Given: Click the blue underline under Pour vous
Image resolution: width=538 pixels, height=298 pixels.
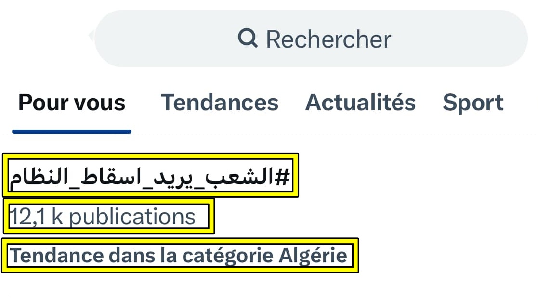Looking at the screenshot, I should pyautogui.click(x=72, y=131).
